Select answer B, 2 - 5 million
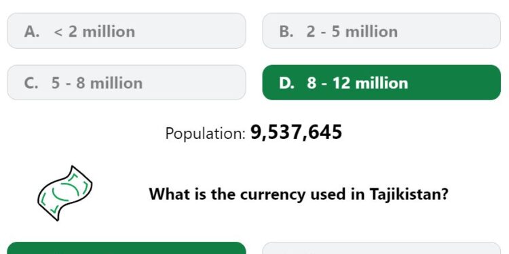The image size is (509, 254). pyautogui.click(x=381, y=30)
